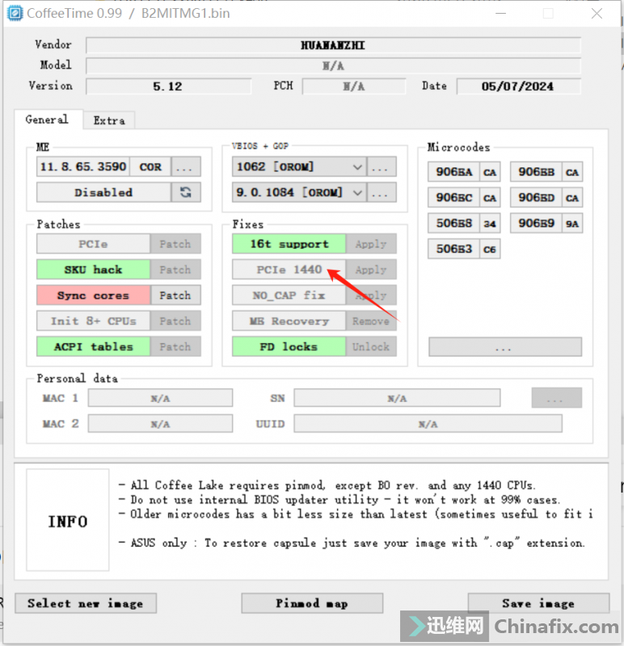Click CA revision box next to 906EA

click(x=490, y=172)
